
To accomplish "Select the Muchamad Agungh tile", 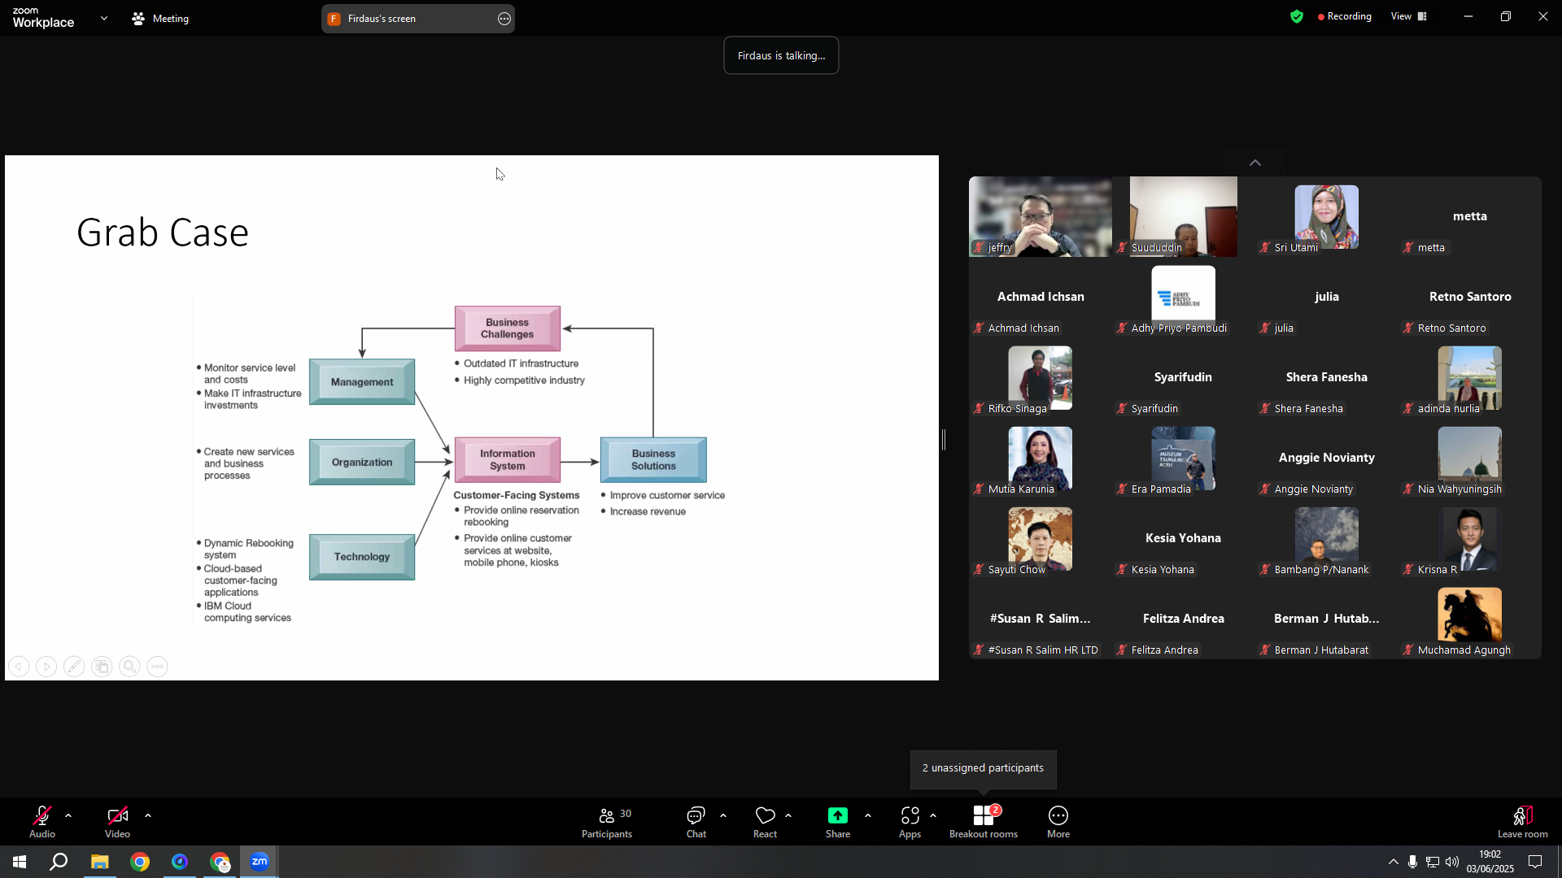I will 1470,619.
